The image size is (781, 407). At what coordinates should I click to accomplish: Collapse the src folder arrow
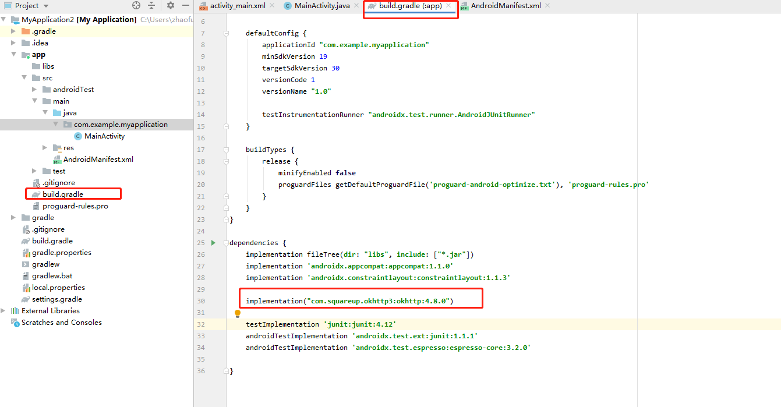click(24, 78)
